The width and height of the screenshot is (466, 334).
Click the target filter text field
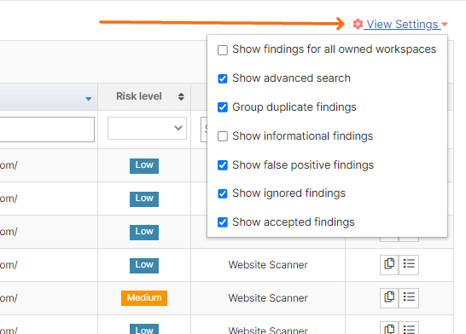click(x=47, y=130)
